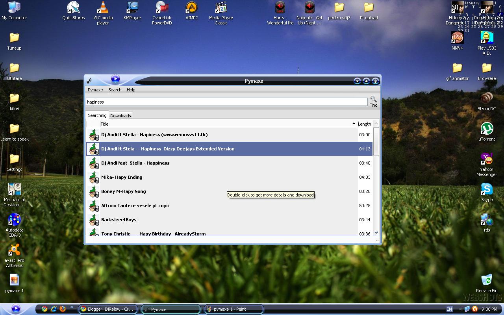Select the Recycle Bin icon

tap(487, 283)
